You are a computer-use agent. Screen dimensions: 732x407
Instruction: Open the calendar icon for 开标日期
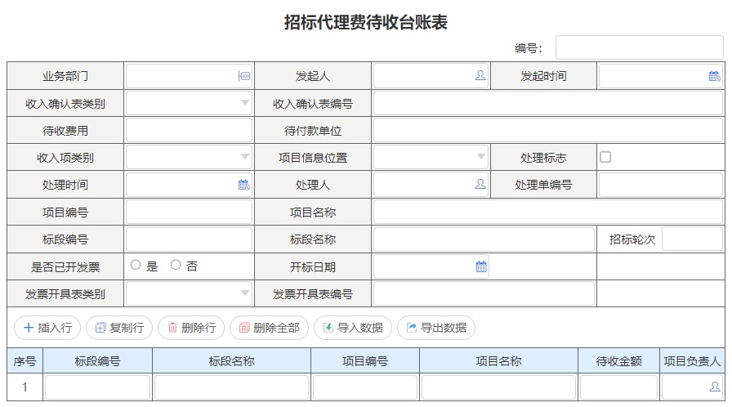481,266
